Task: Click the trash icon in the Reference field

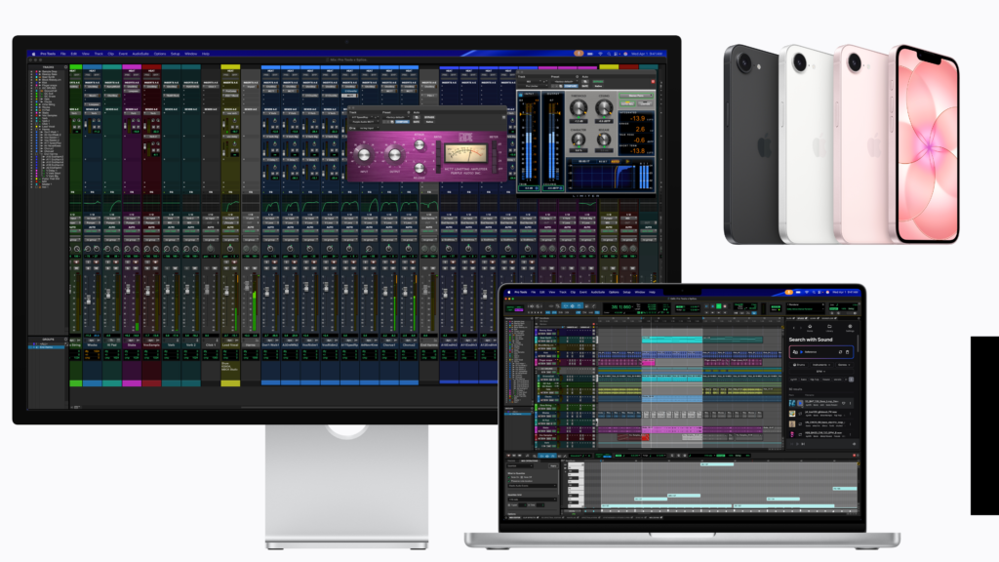Action: pos(848,351)
